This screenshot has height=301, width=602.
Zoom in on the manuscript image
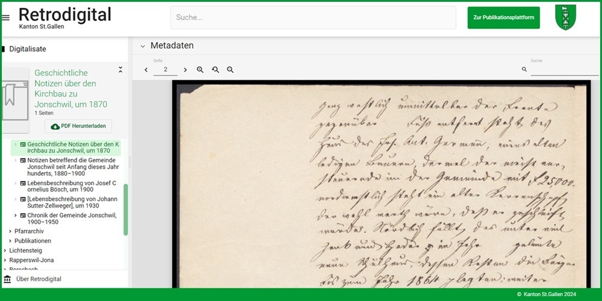click(200, 70)
